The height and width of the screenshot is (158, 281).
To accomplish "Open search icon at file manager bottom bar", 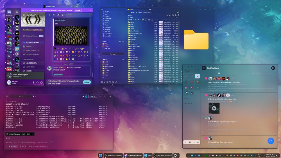I will pos(110,82).
